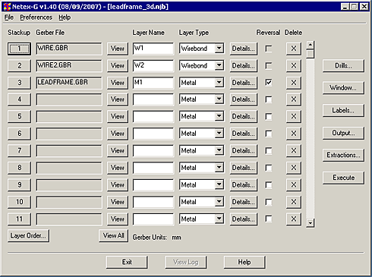Delete stackup row 2 with its X button
Viewport: 372px width, 277px height.
coord(294,66)
